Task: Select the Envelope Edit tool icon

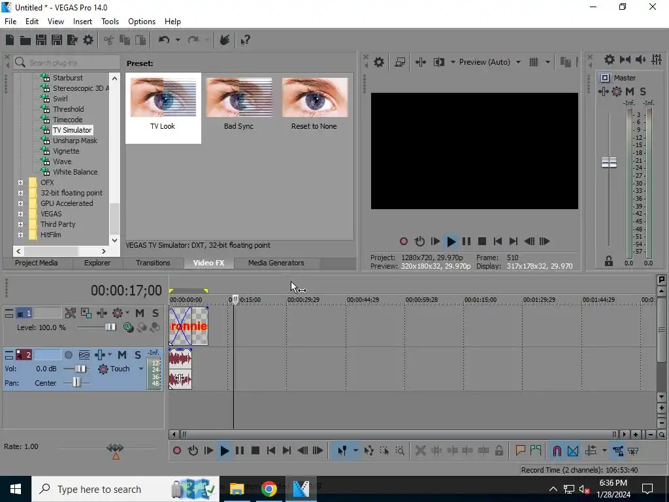Action: (368, 450)
